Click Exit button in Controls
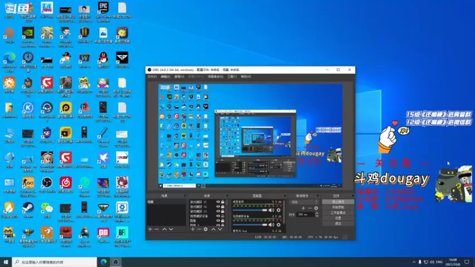The height and width of the screenshot is (267, 475). (338, 224)
